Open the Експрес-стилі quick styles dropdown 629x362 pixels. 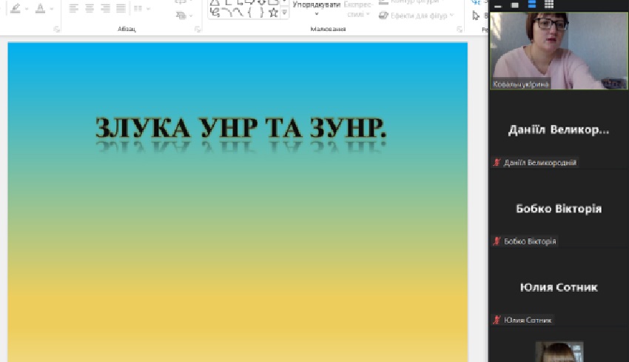pos(357,9)
